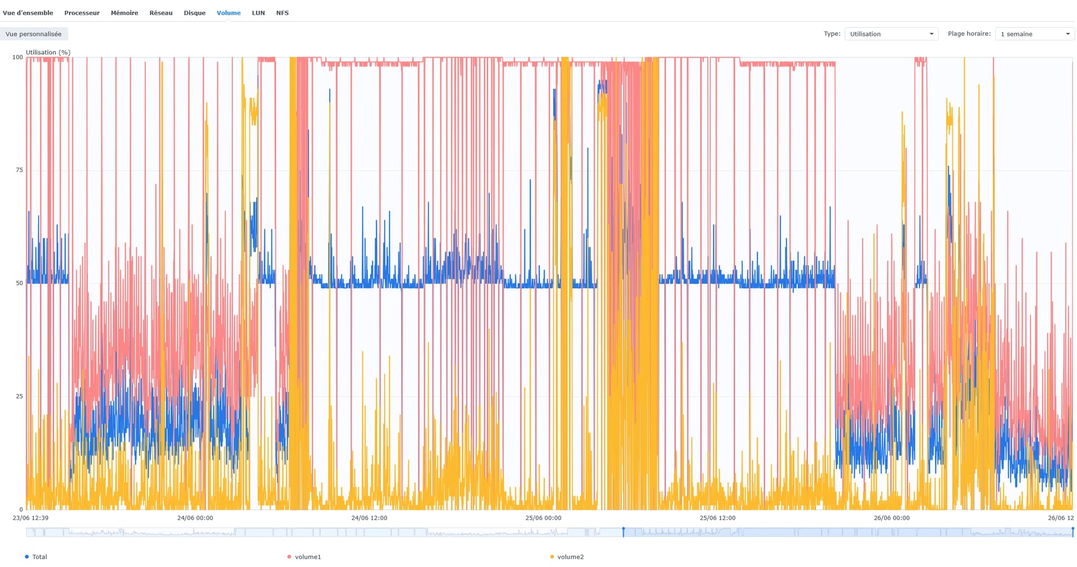Click the Vue personnalisée button
This screenshot has height=567, width=1077.
click(34, 34)
